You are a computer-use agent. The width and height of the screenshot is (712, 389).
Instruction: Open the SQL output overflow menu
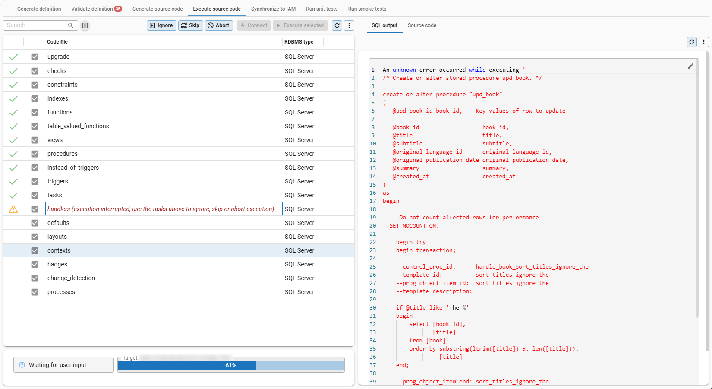pos(704,42)
